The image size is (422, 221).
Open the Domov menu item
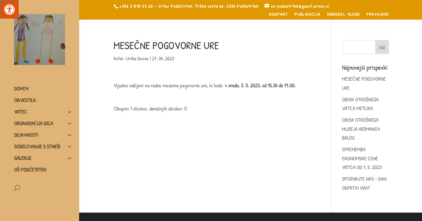tap(21, 89)
